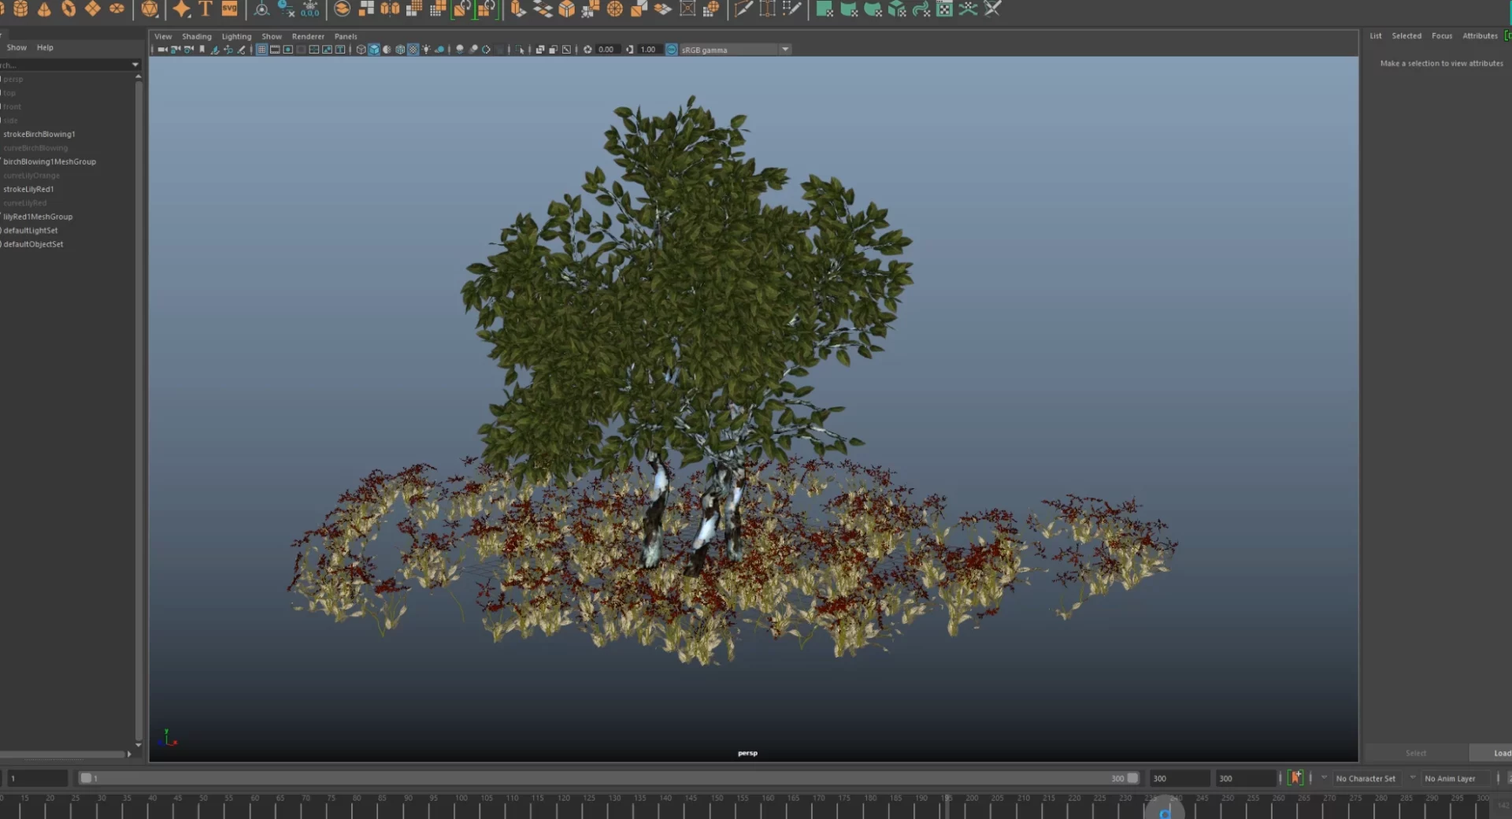Click the left handle of the range slider

click(86, 778)
